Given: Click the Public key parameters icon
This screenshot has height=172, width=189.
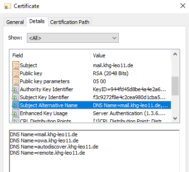Looking at the screenshot, I should 16,81.
